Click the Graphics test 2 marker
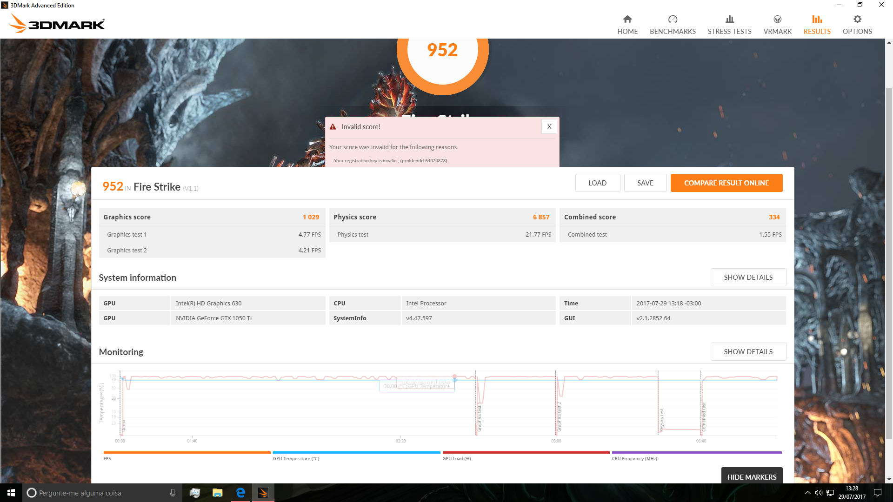The image size is (893, 502). [560, 417]
